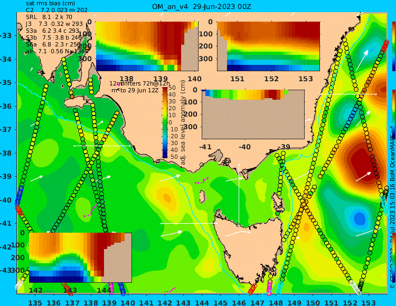Image resolution: width=396 pixels, height=306 pixels.
Task: Click the "142" label under the bottom-left inset
Action: tap(35, 291)
